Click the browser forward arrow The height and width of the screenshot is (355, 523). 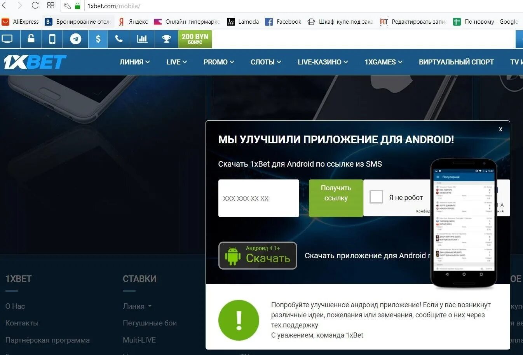point(19,5)
